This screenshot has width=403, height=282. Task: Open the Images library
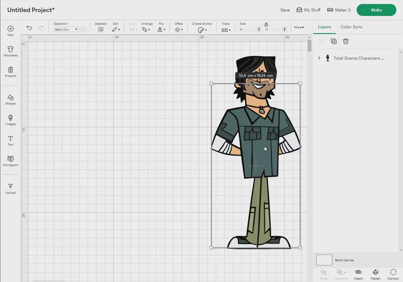pos(11,120)
